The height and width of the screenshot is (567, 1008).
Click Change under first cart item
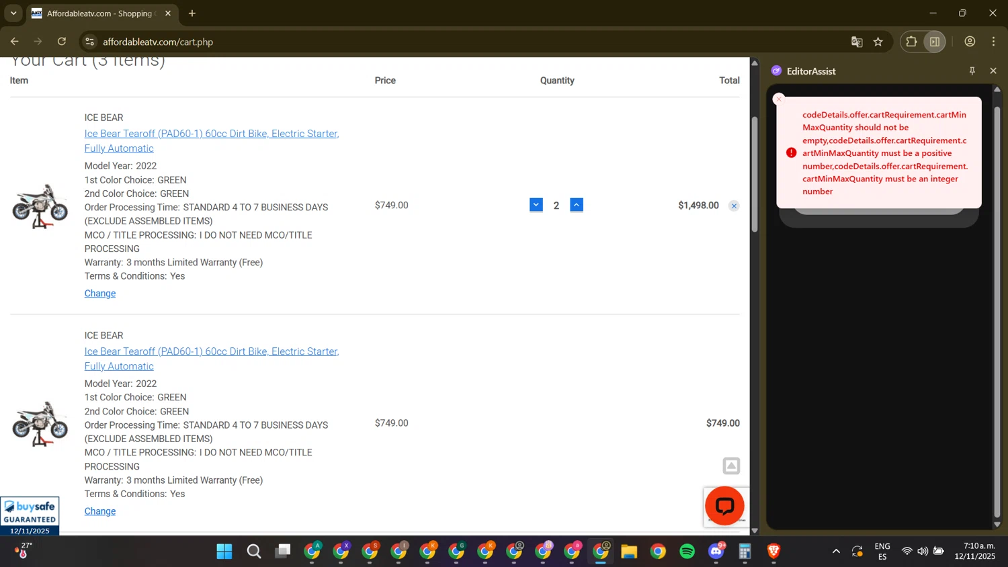[x=100, y=294]
